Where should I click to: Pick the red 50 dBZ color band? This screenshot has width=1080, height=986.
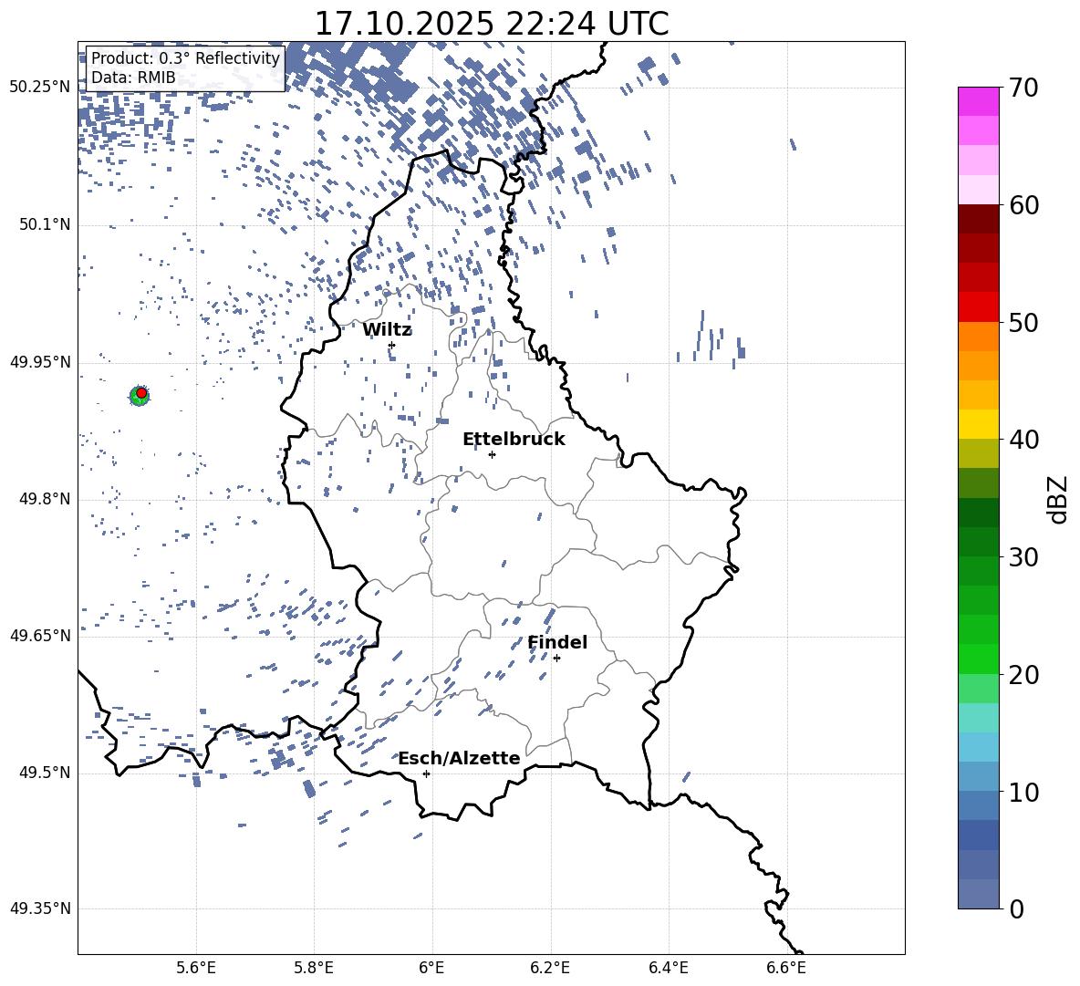979,307
